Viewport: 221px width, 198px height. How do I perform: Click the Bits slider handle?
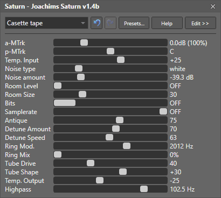tap(65, 103)
